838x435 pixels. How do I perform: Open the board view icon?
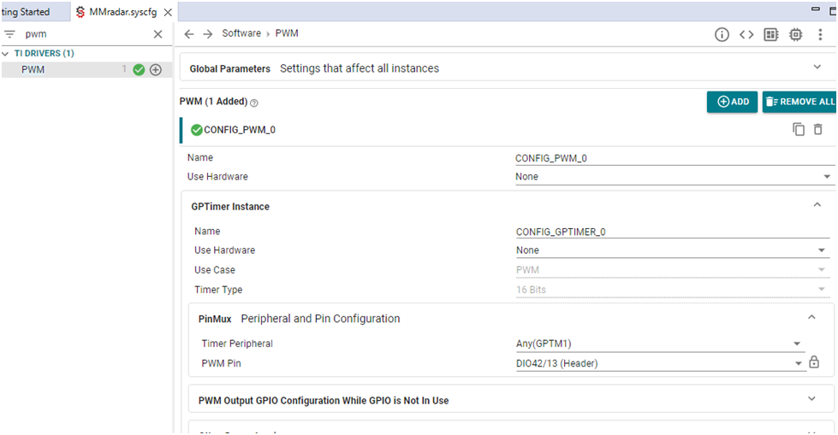tap(771, 34)
